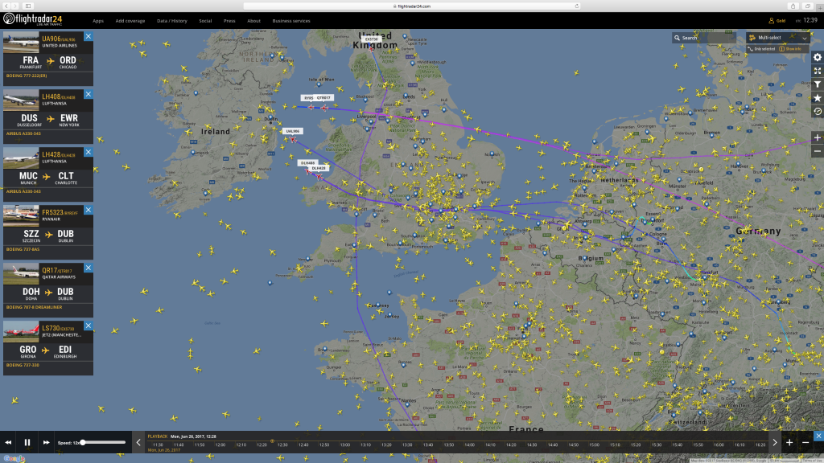This screenshot has width=824, height=463.
Task: Click the Flightradar24 logo
Action: (x=32, y=20)
